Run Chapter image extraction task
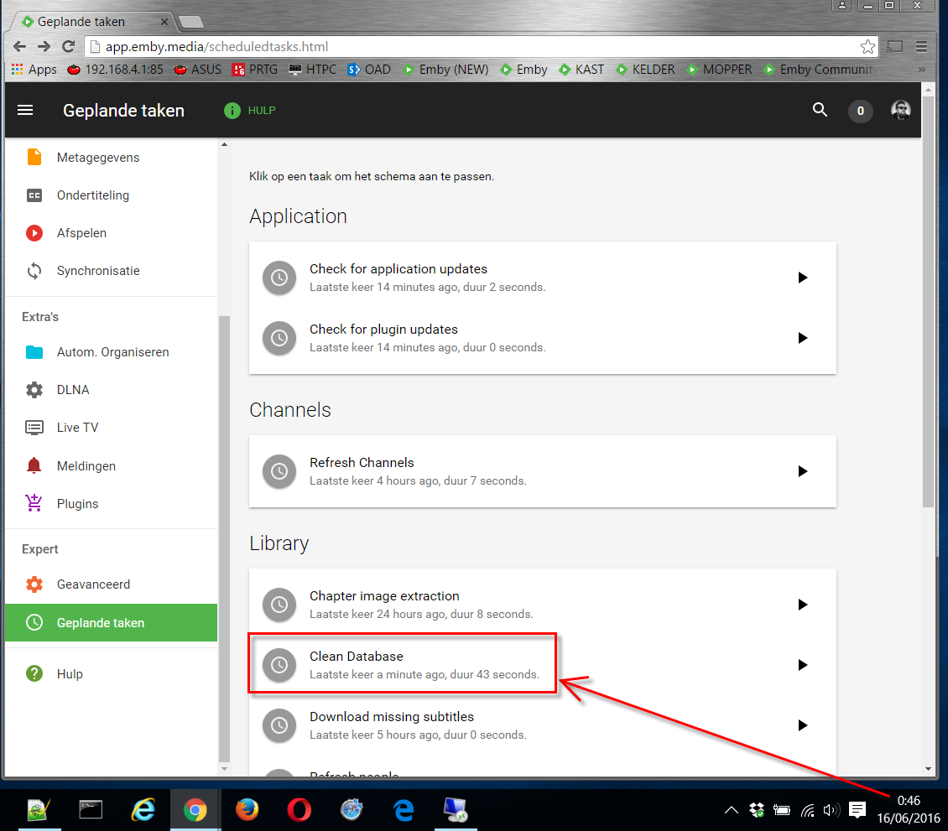Screen dimensions: 948x831 [x=802, y=605]
